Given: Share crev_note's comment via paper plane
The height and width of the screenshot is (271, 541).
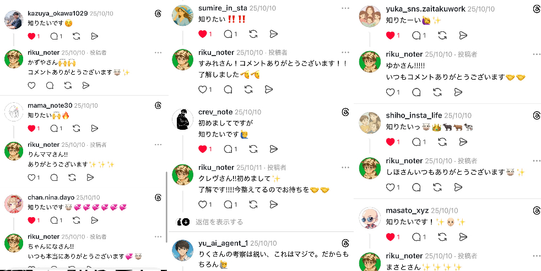Looking at the screenshot, I should 274,149.
